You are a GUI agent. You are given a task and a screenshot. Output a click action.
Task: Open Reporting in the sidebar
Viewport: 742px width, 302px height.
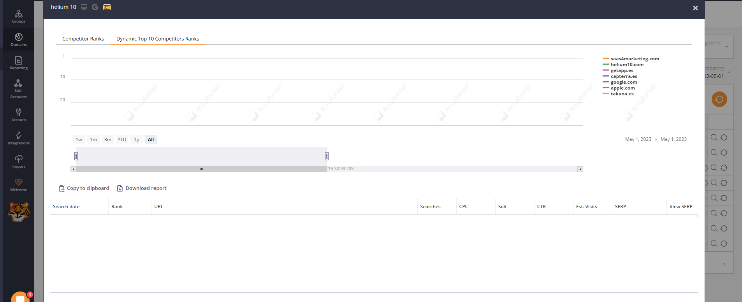[18, 63]
